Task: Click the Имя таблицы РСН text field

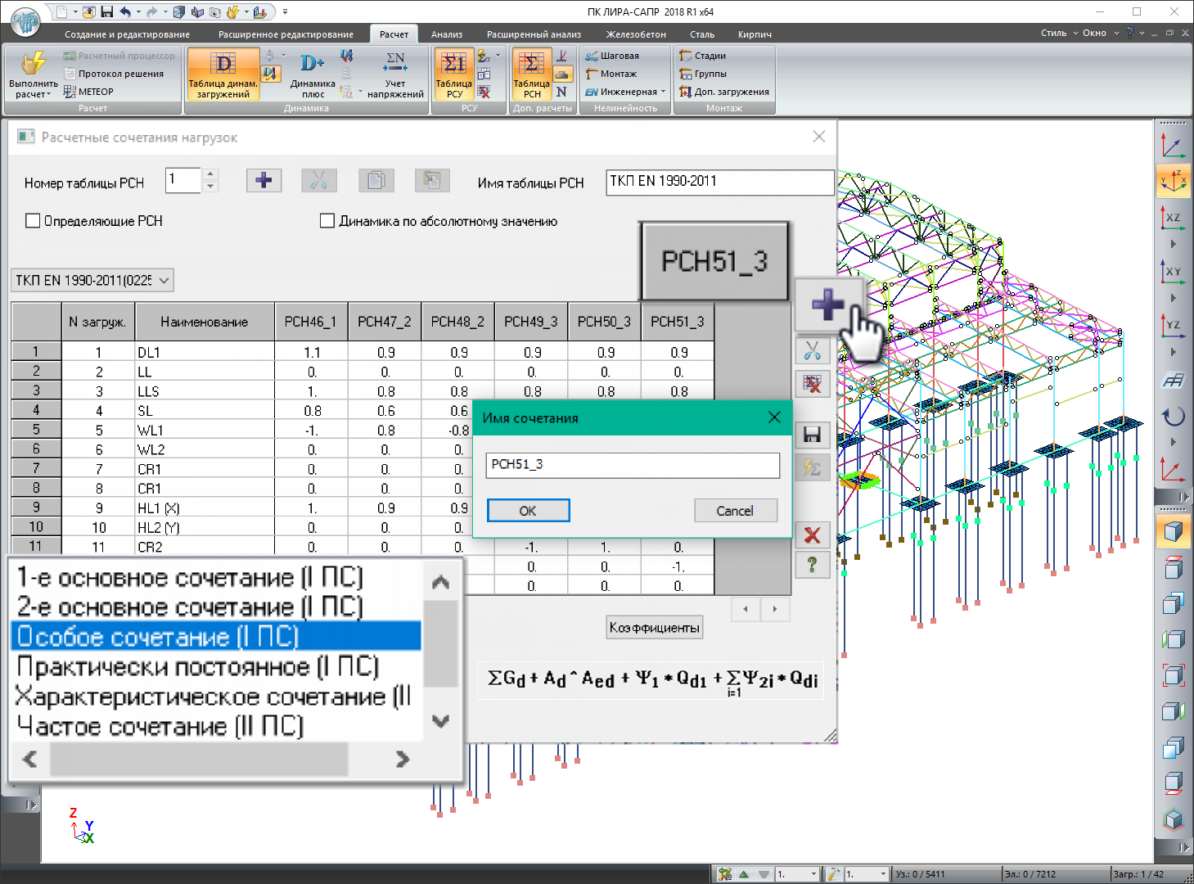Action: pos(719,182)
